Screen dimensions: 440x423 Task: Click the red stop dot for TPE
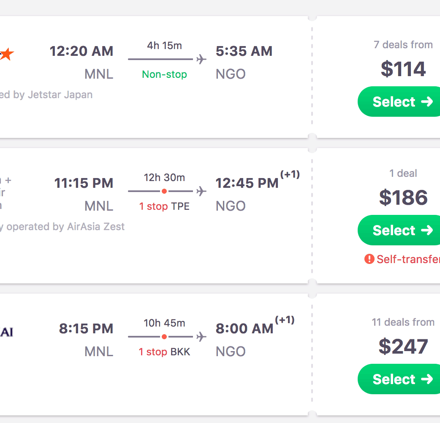[164, 191]
